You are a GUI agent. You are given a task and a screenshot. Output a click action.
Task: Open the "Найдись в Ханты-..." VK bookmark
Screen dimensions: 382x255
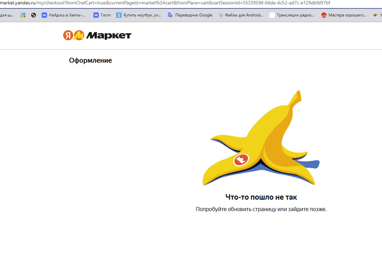pos(63,15)
